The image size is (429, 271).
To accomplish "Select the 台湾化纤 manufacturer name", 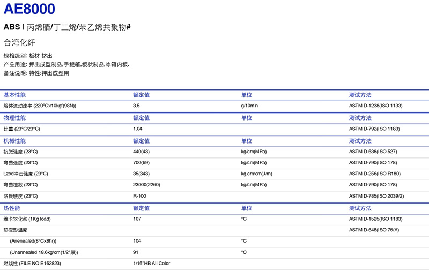I will 19,43.
